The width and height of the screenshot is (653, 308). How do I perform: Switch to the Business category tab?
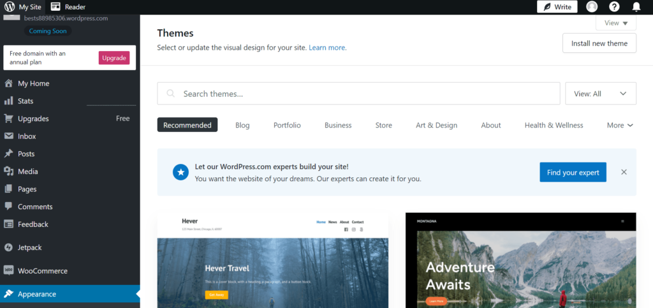pyautogui.click(x=338, y=125)
